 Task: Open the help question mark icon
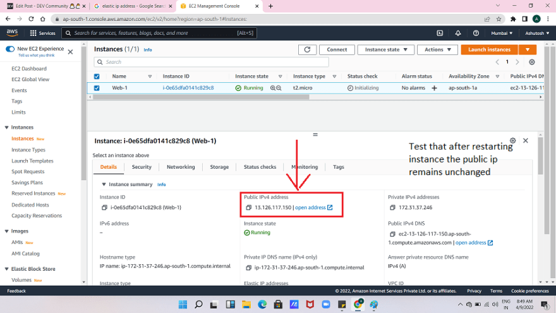coord(476,33)
